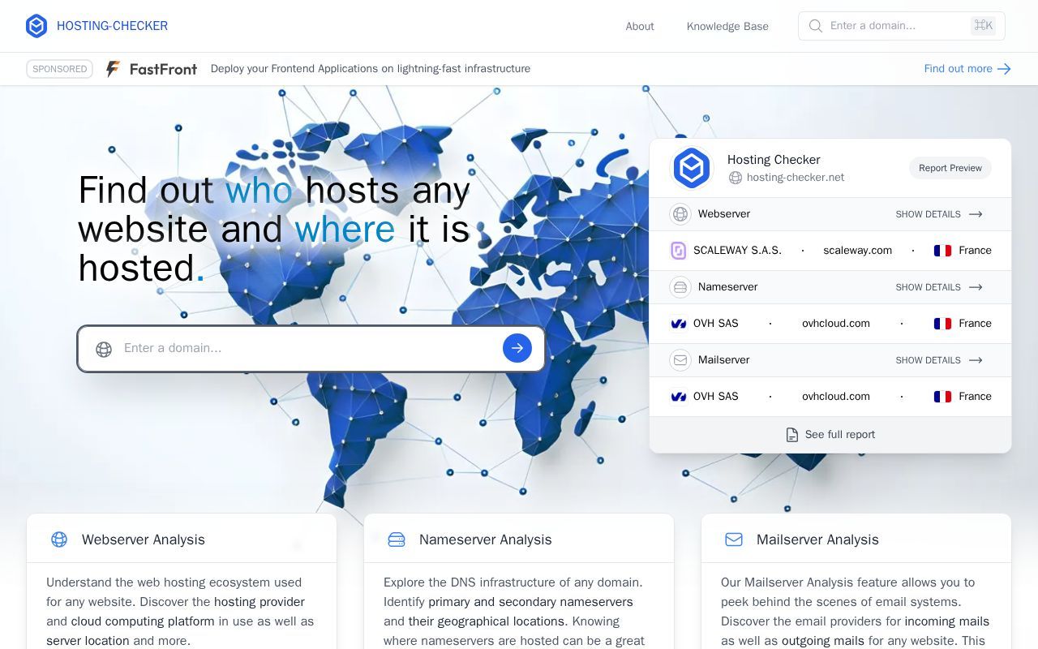Click the Scaleway provider logo icon
The width and height of the screenshot is (1038, 649).
679,251
